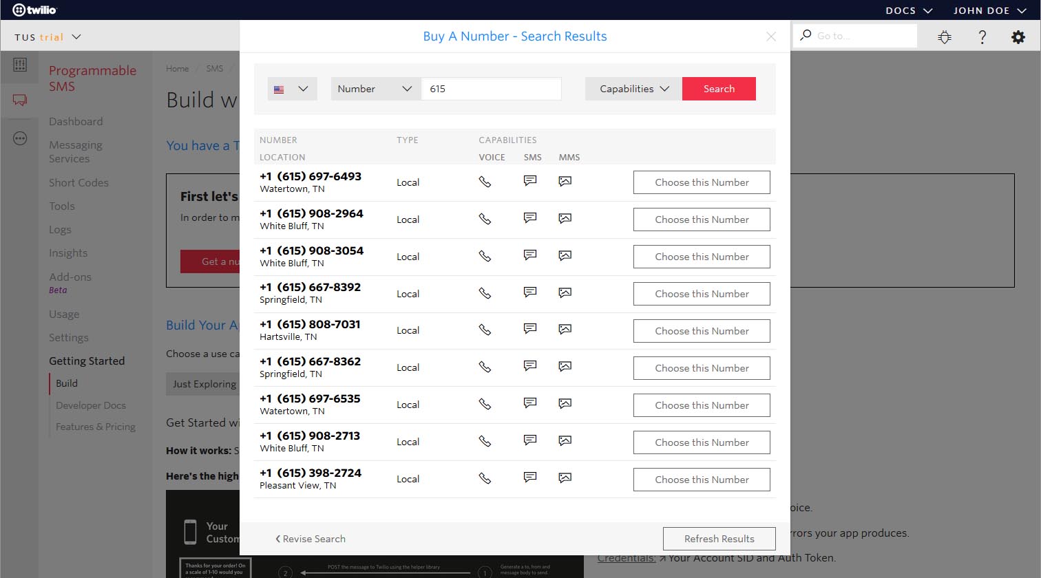Choose number +1 (615) 697-6493
This screenshot has height=578, width=1041.
(702, 182)
